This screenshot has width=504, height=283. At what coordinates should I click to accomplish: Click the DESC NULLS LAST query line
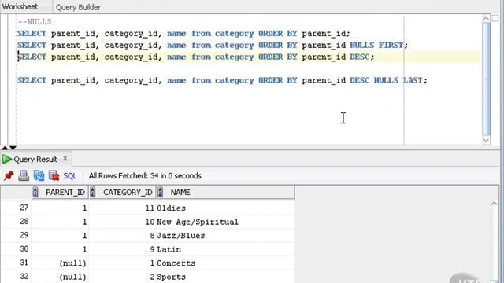(222, 80)
